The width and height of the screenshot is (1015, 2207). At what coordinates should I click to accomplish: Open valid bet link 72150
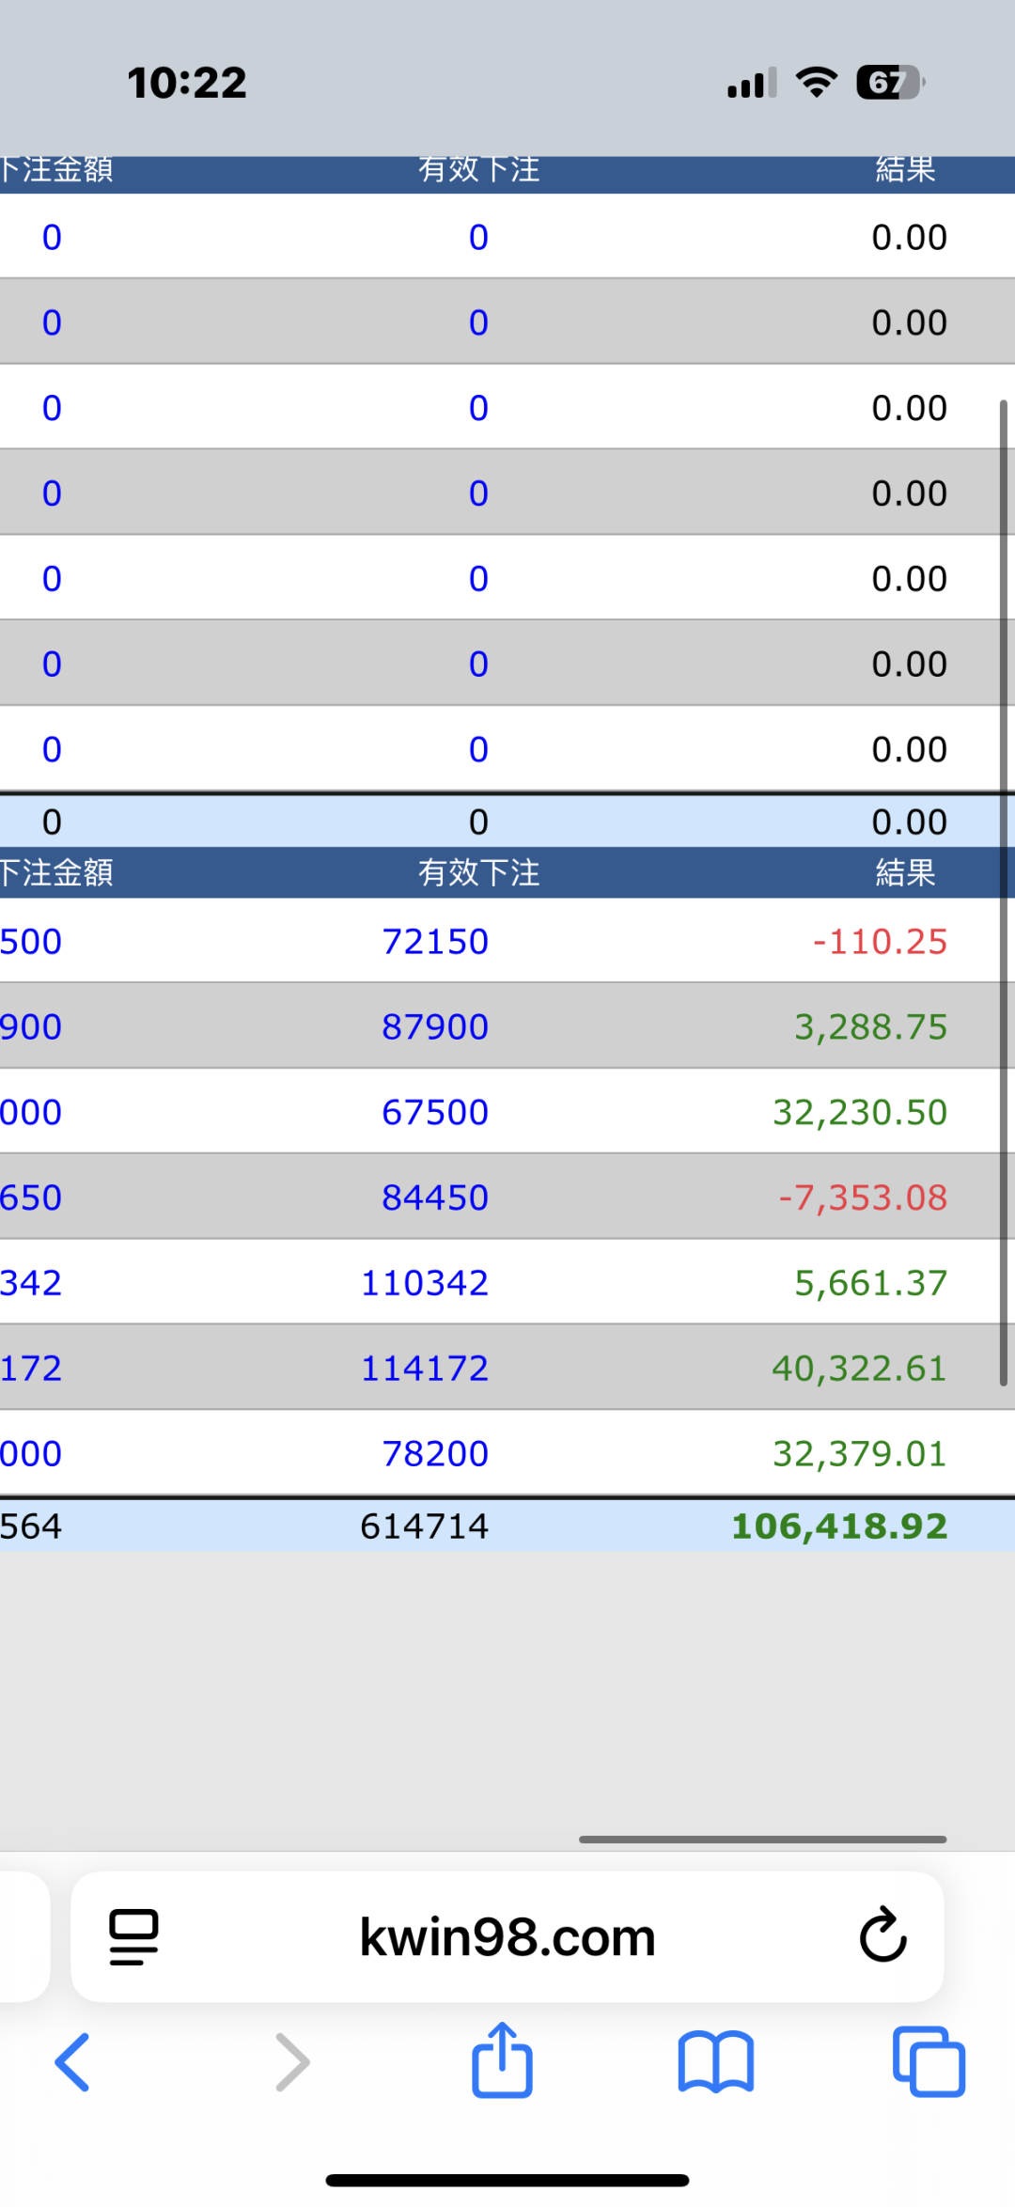[x=435, y=941]
